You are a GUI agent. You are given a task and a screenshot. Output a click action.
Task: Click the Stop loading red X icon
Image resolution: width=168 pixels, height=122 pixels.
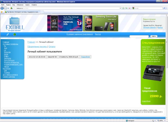(130, 8)
